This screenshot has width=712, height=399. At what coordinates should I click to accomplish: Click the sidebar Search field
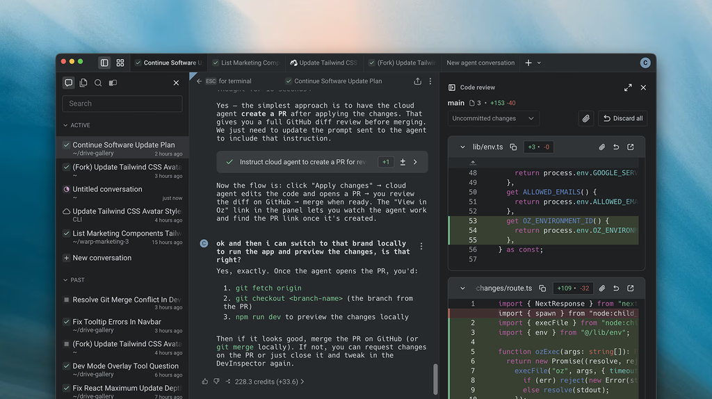122,104
